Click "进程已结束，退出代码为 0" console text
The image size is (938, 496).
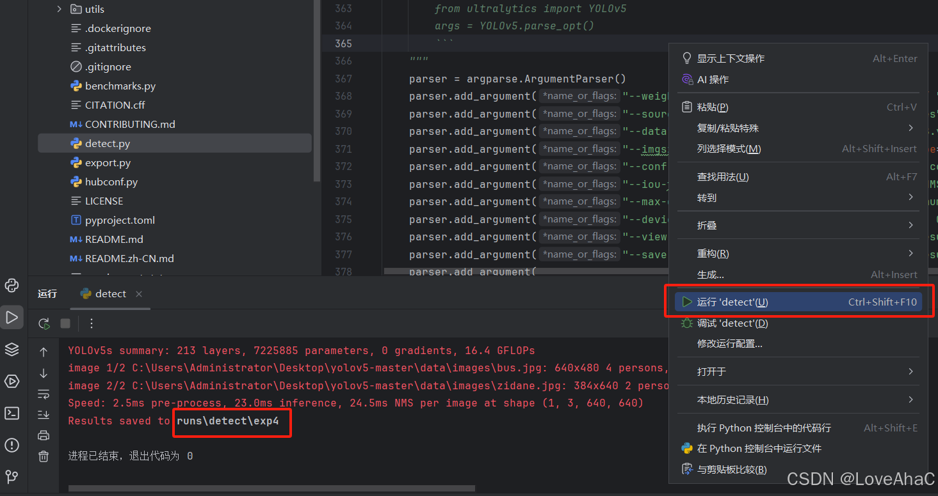131,456
